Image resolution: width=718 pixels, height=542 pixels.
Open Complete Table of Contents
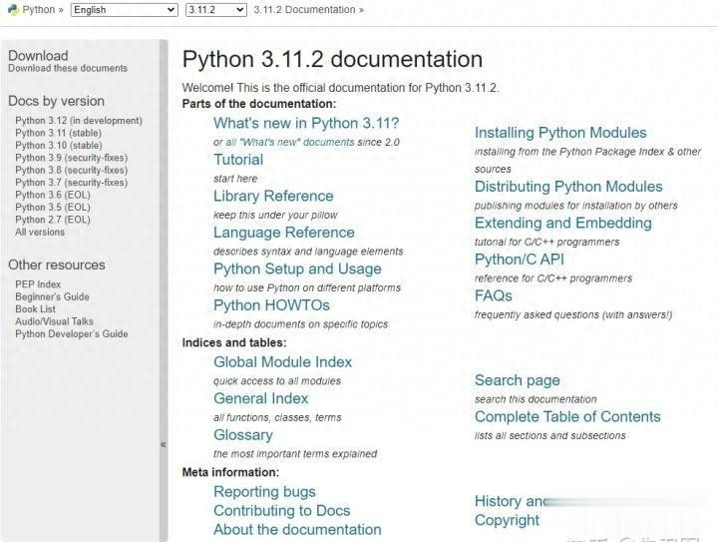(x=567, y=417)
